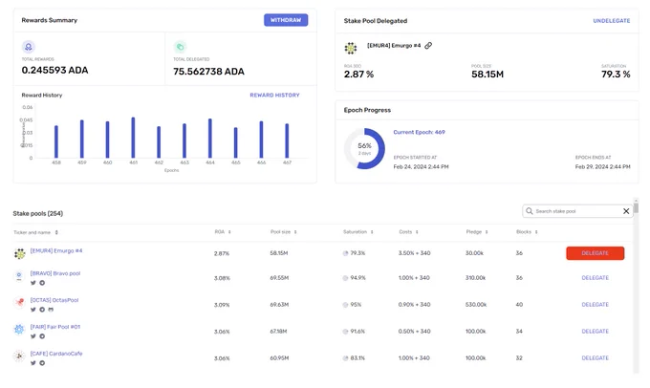This screenshot has height=388, width=650.
Task: Click the epoch 467 bar in Reward History
Action: tap(287, 140)
